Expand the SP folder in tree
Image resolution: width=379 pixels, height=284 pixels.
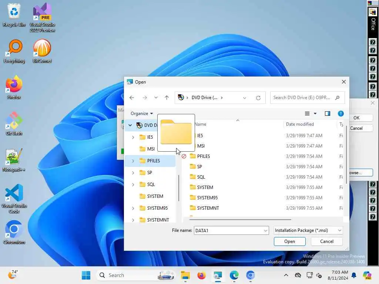point(133,173)
